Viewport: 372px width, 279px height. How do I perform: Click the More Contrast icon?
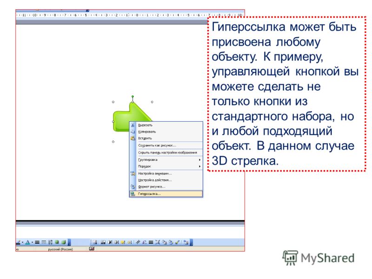[110, 242]
